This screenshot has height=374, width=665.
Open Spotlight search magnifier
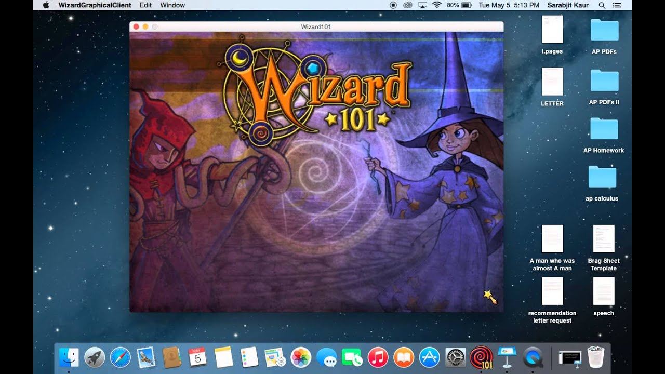click(602, 5)
